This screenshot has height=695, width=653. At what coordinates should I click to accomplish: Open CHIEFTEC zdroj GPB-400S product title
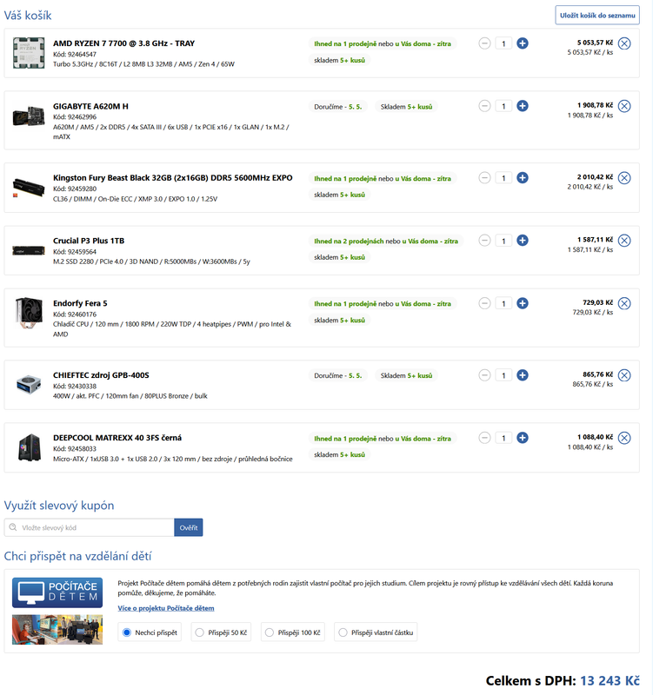[101, 375]
